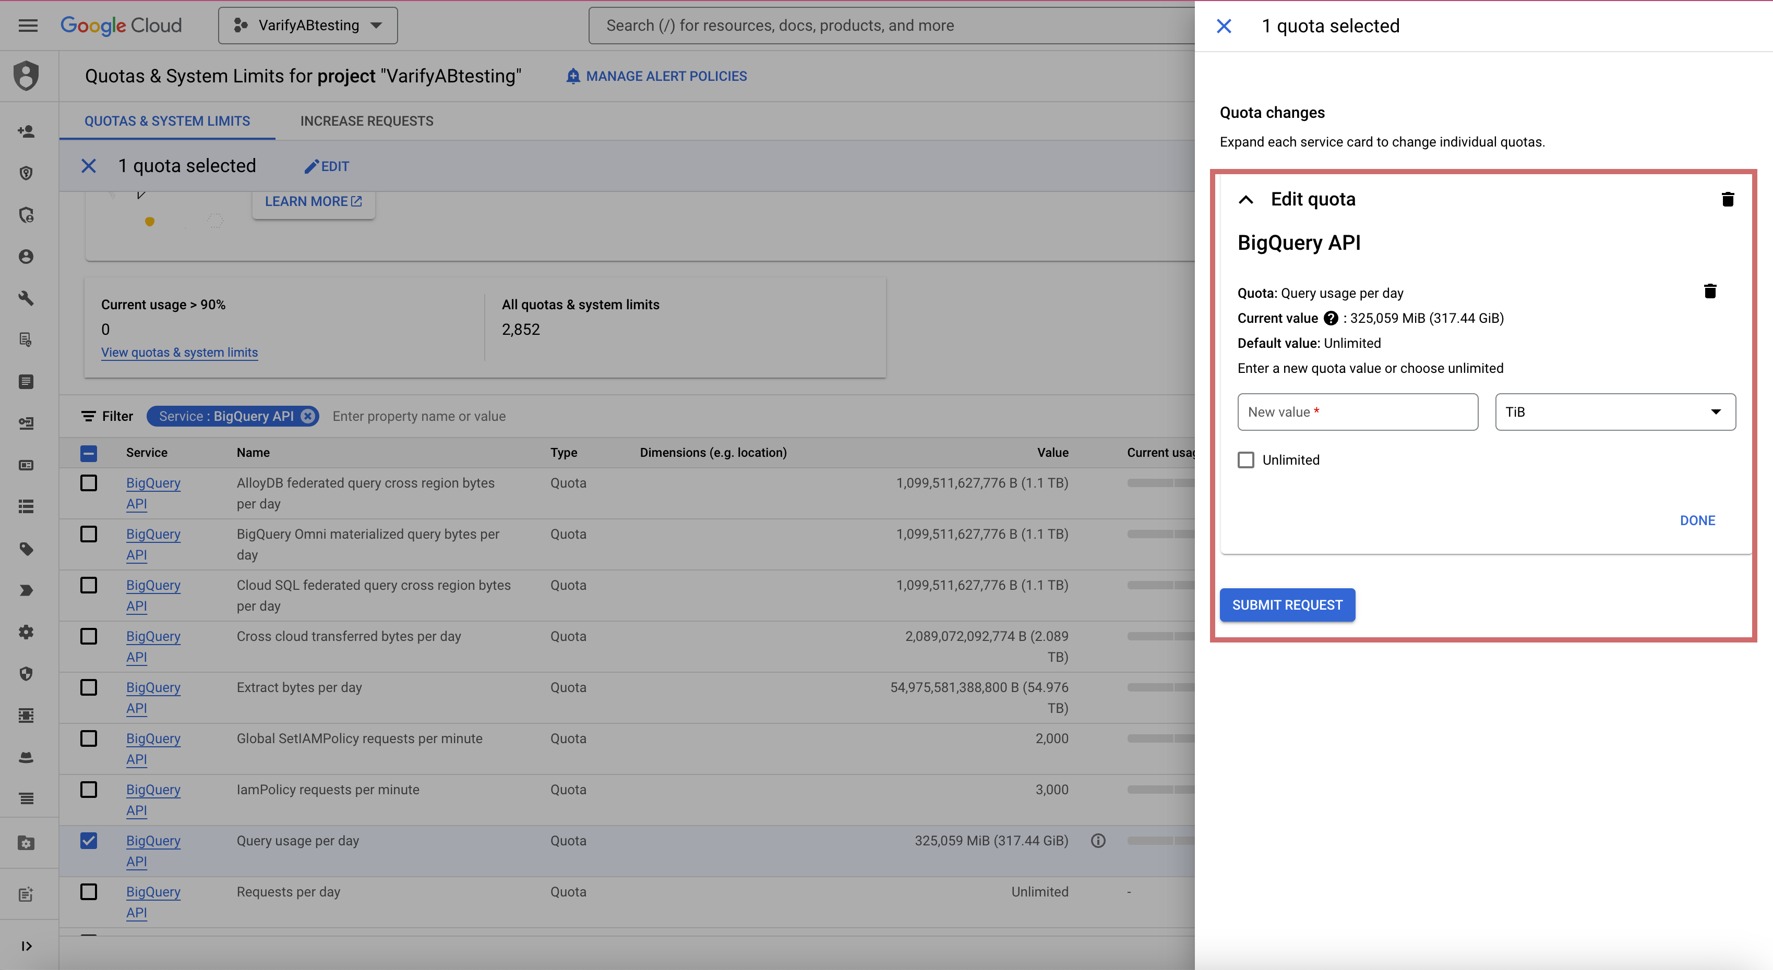Click the info icon in Query usage row
Image resolution: width=1773 pixels, height=970 pixels.
1098,841
